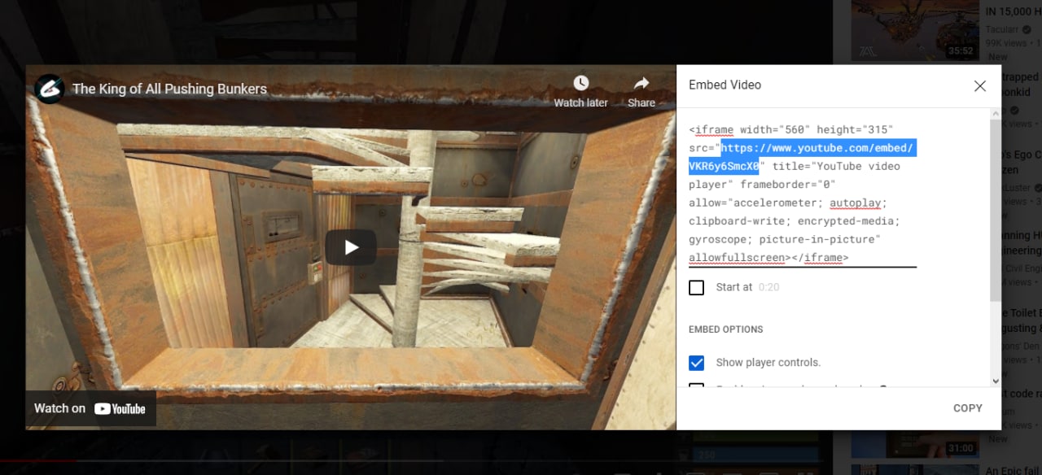Open "The King of All Pushing Bunkers" title link

click(169, 89)
